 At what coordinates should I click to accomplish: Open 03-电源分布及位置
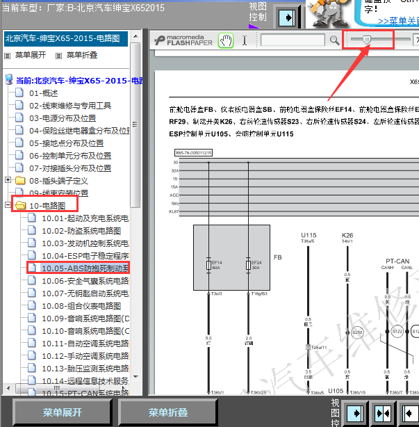(63, 118)
